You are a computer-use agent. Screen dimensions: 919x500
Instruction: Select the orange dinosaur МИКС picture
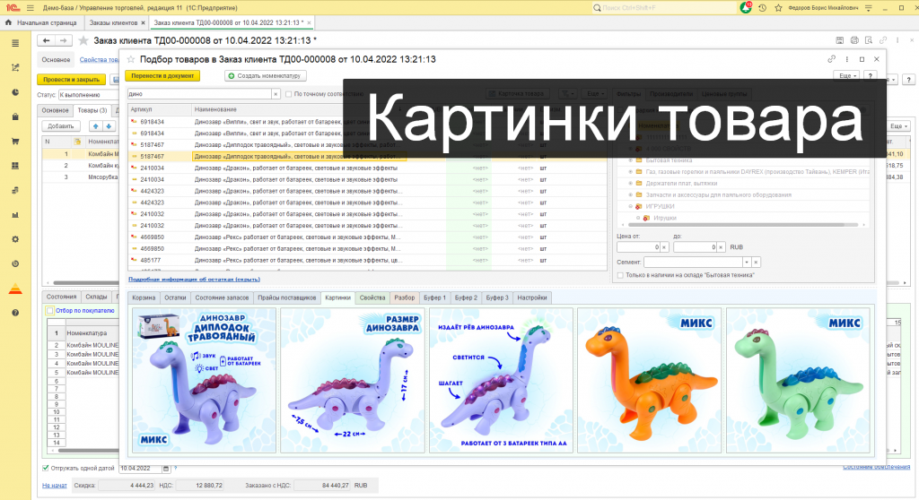650,381
